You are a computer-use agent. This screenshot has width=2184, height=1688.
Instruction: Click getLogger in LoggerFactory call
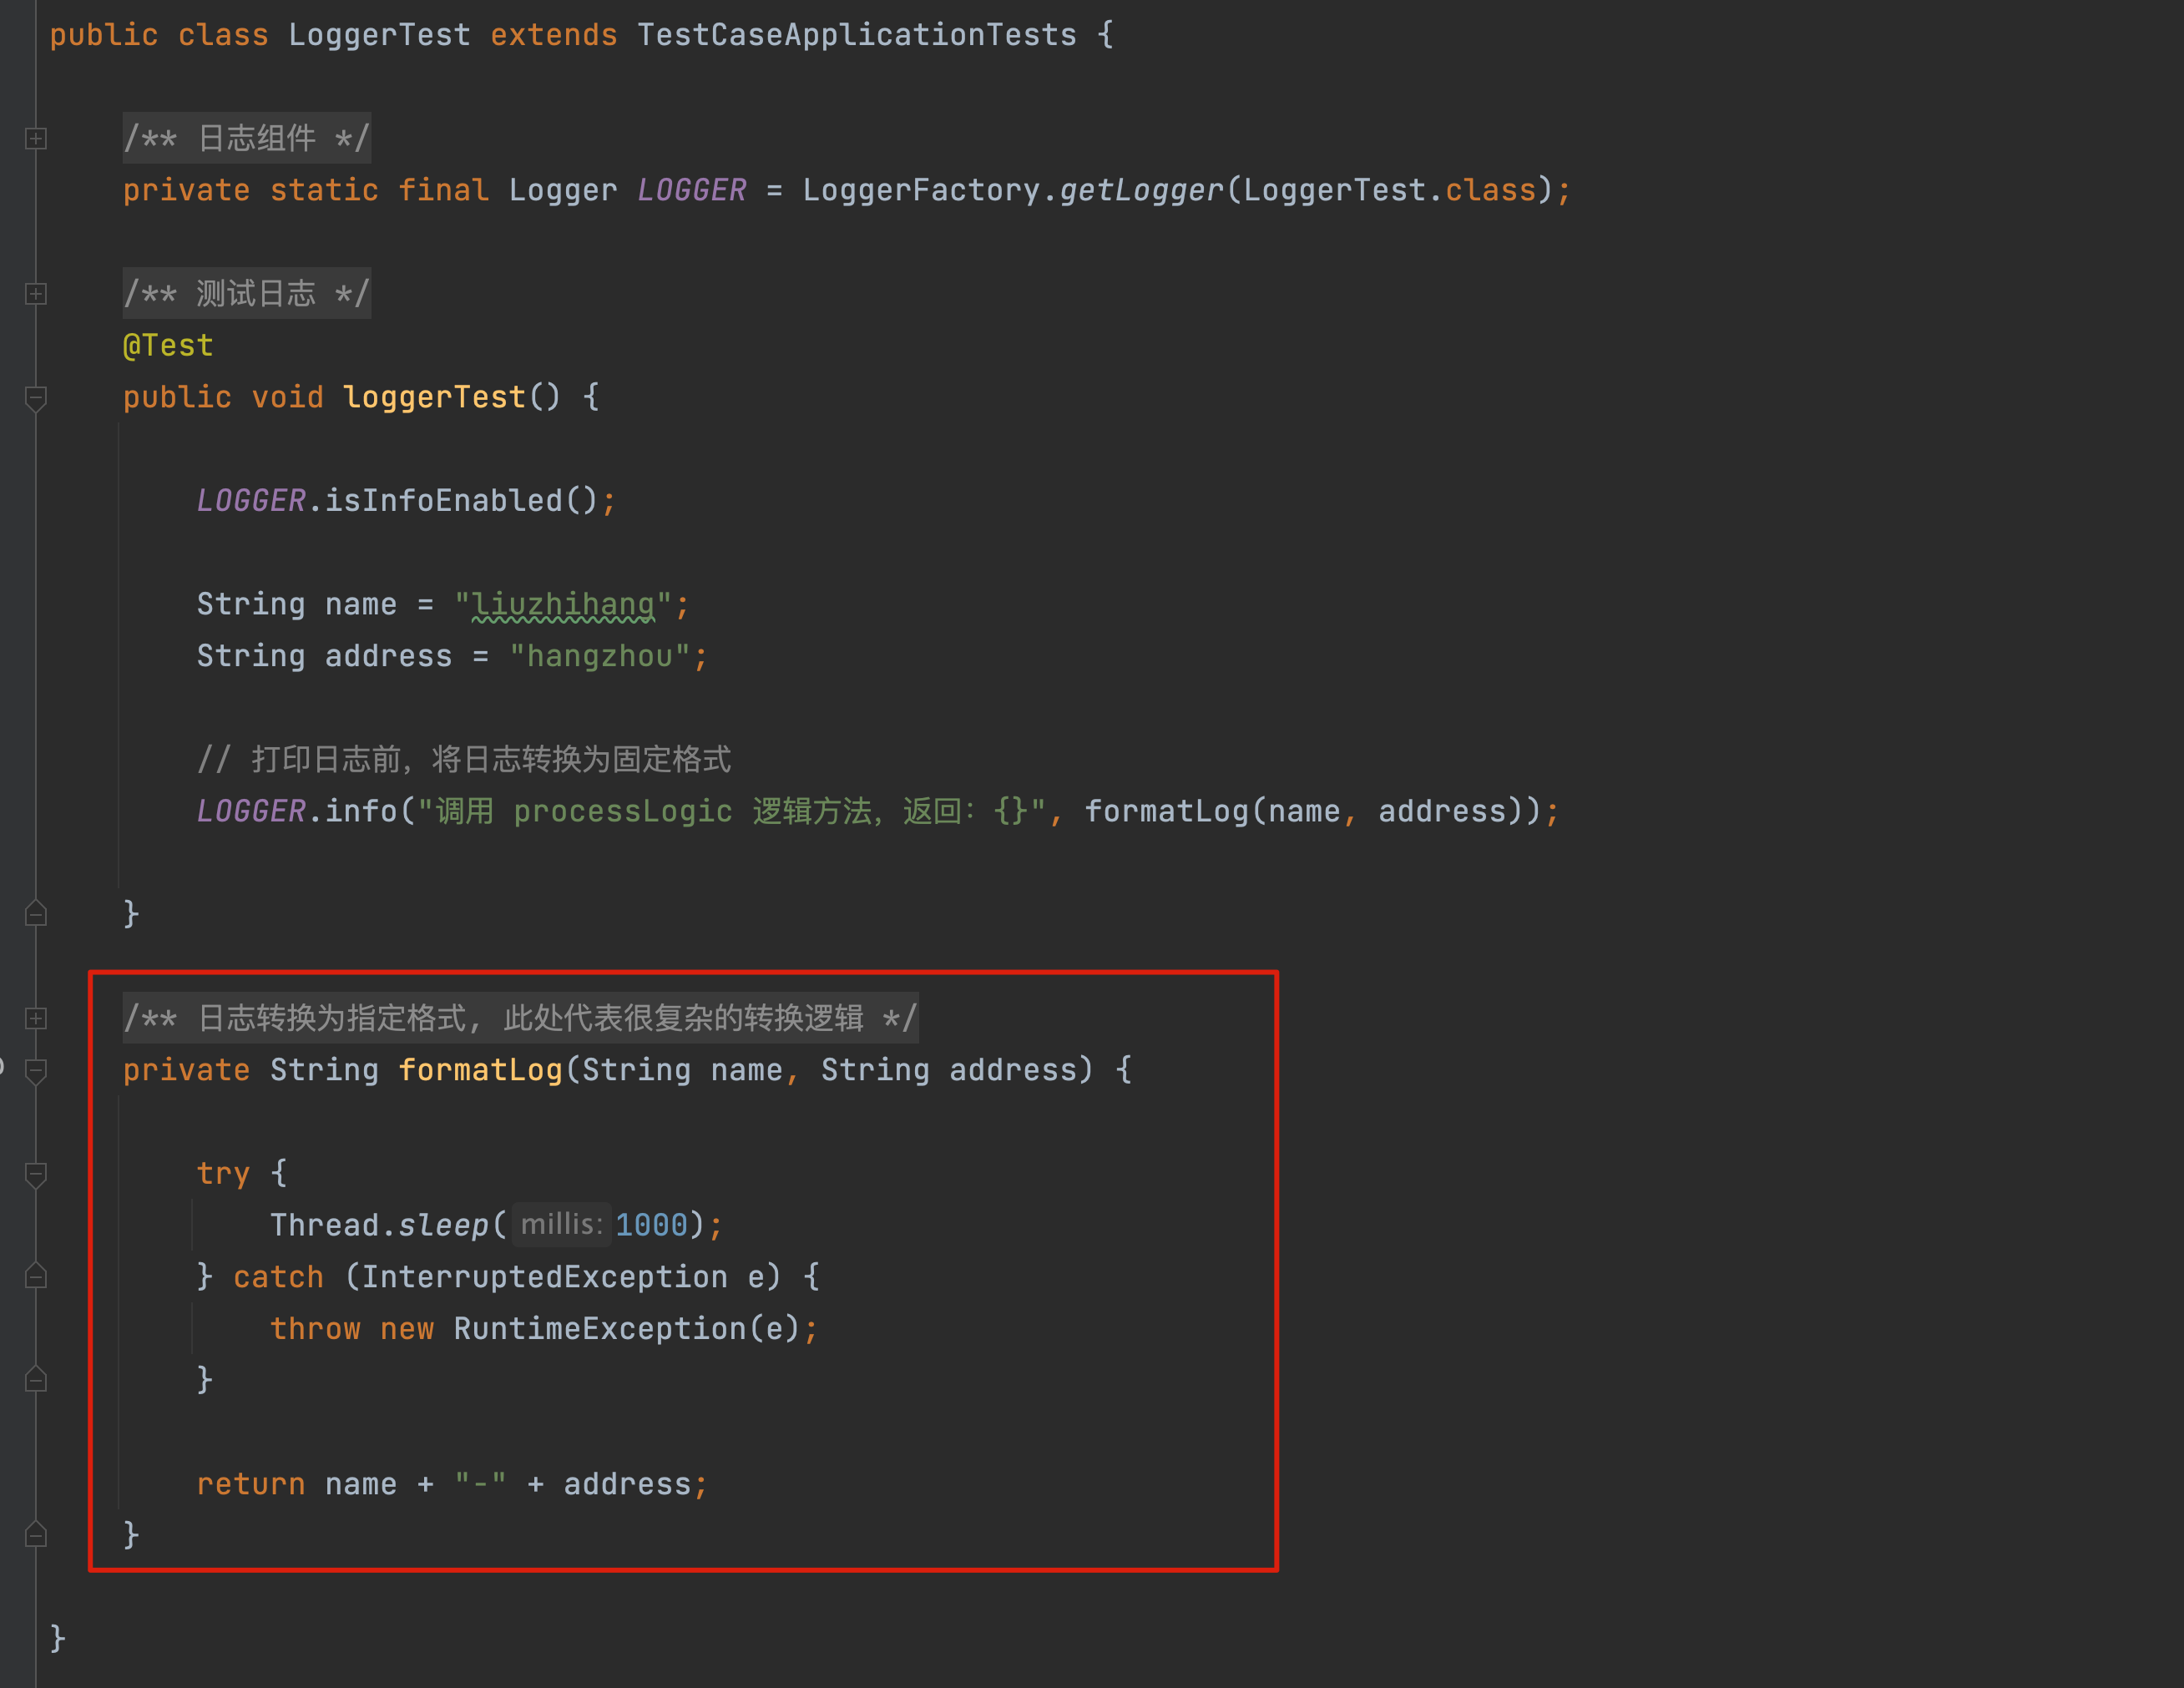pos(1141,190)
